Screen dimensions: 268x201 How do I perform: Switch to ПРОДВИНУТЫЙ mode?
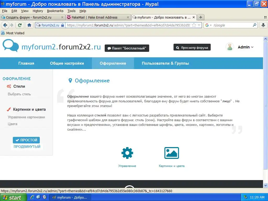tap(27, 147)
